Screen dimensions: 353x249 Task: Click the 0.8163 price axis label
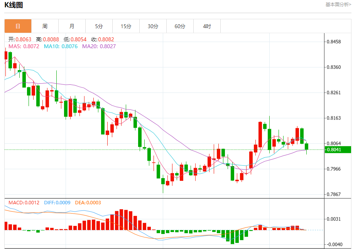point(334,118)
